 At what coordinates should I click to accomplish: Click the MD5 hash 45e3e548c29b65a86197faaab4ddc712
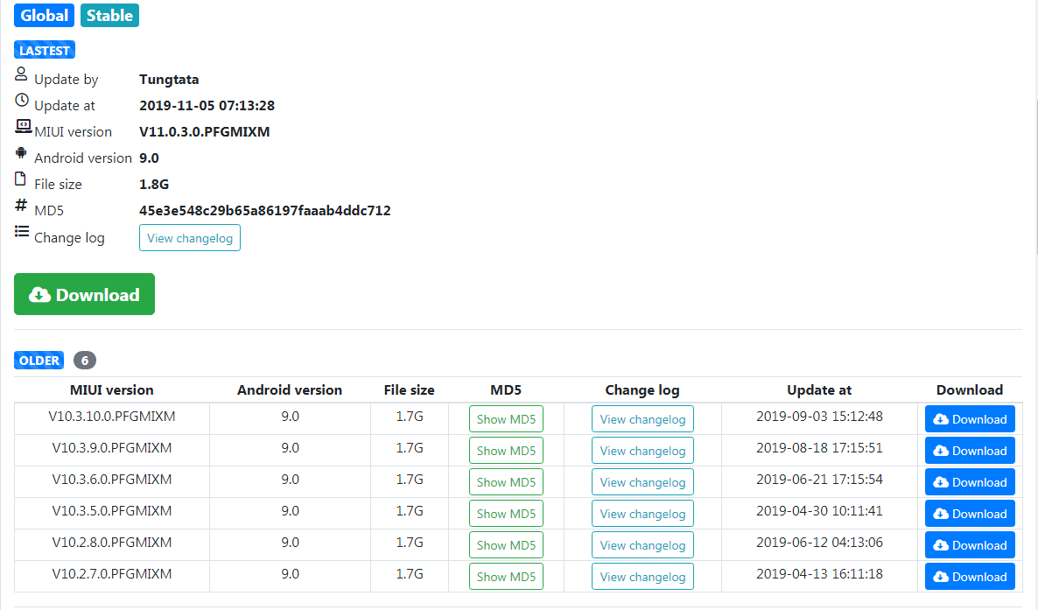click(265, 211)
